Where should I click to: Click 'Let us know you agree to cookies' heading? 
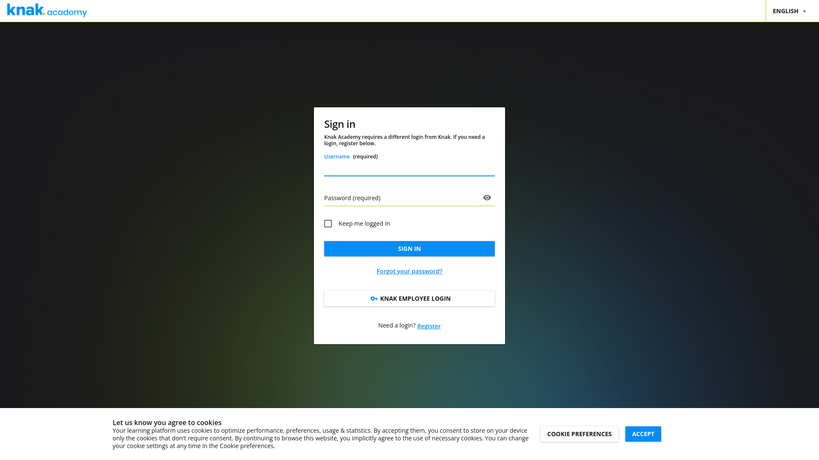(x=167, y=423)
